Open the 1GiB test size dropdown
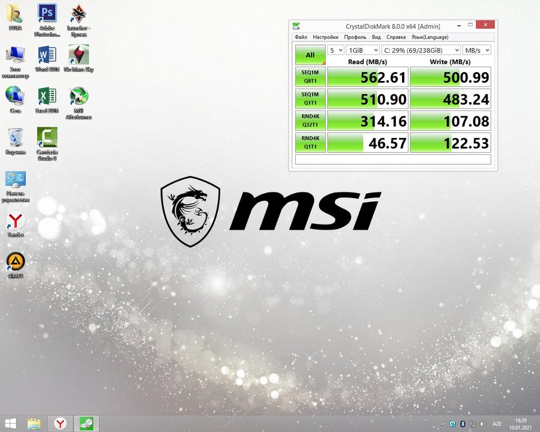Screen dimensions: 540x432 (x=363, y=50)
